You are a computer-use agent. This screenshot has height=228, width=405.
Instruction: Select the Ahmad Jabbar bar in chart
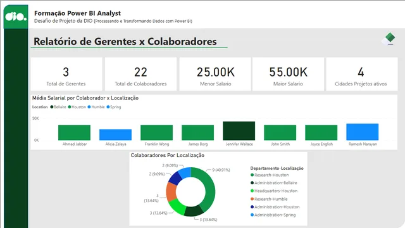tap(75, 132)
